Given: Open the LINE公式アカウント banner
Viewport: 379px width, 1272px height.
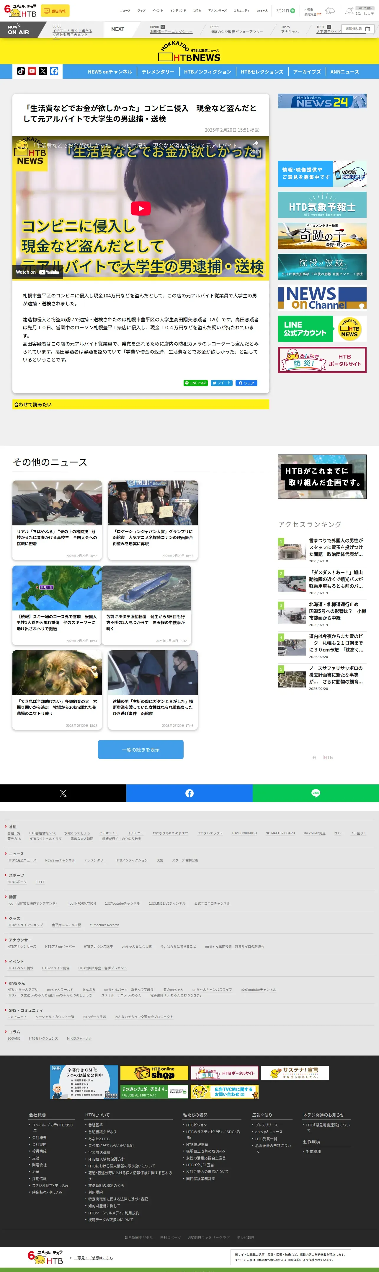Looking at the screenshot, I should click(322, 329).
